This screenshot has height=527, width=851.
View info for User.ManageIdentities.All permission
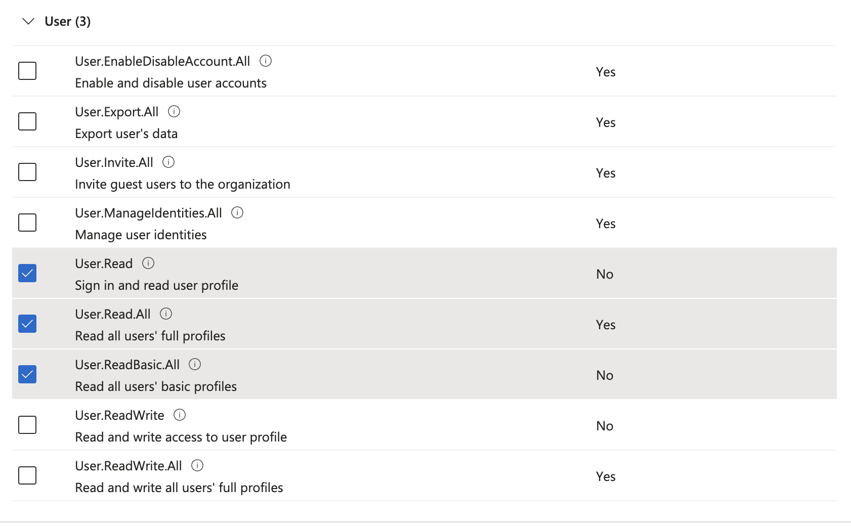(237, 212)
